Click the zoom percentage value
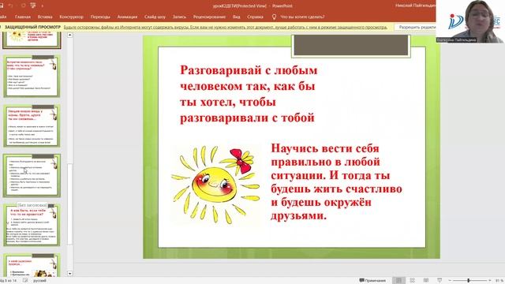 coord(499,281)
